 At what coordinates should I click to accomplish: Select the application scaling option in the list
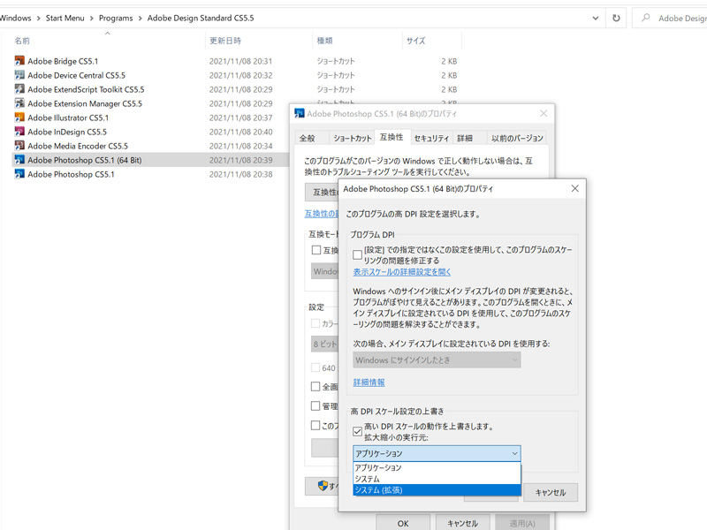pyautogui.click(x=437, y=468)
